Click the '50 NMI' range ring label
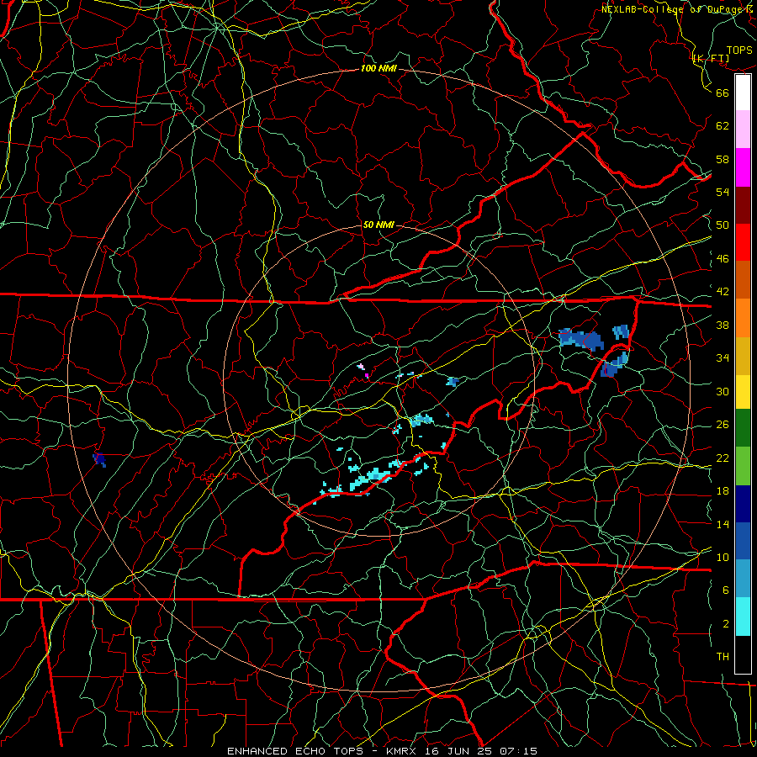This screenshot has width=757, height=757. (x=378, y=225)
